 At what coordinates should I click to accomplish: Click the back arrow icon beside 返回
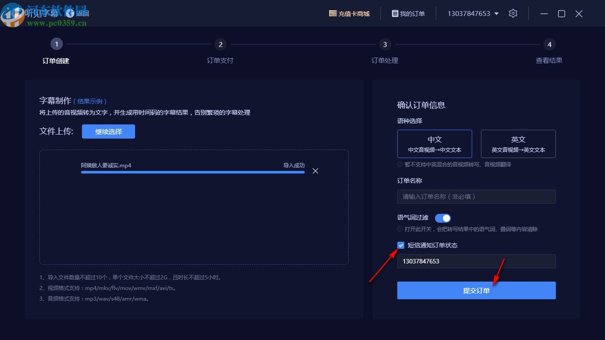[70, 13]
